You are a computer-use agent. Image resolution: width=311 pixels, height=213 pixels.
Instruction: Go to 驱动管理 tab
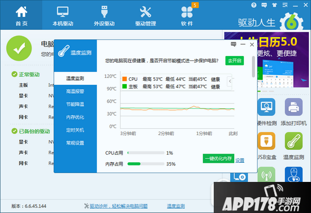pyautogui.click(x=145, y=16)
